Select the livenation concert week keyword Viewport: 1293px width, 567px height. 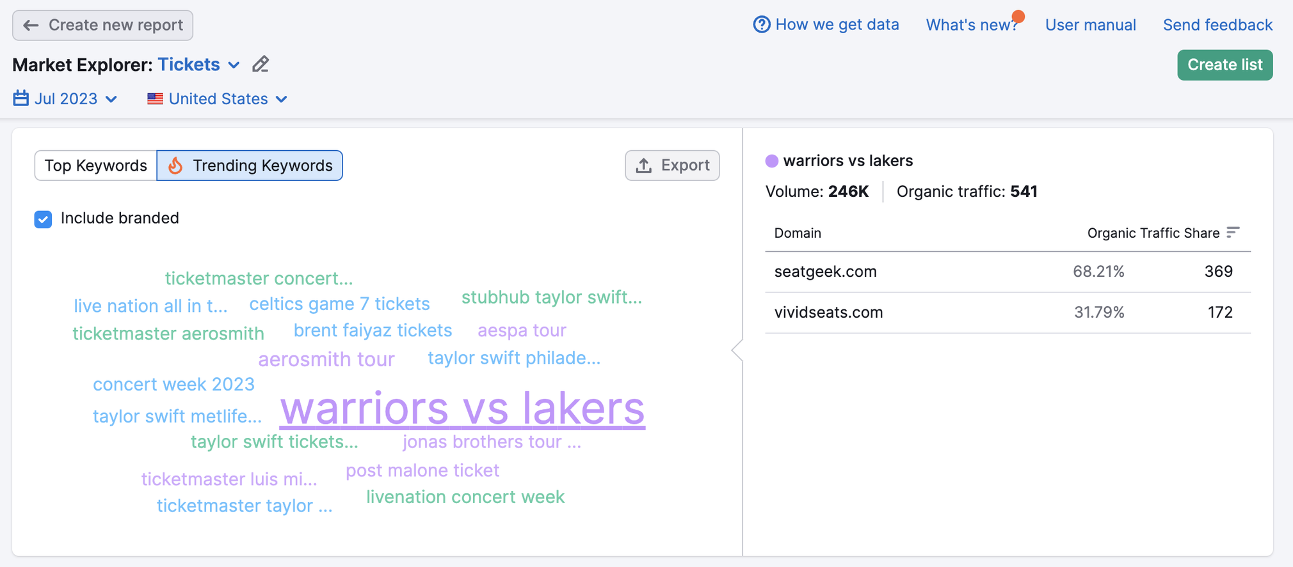[465, 497]
